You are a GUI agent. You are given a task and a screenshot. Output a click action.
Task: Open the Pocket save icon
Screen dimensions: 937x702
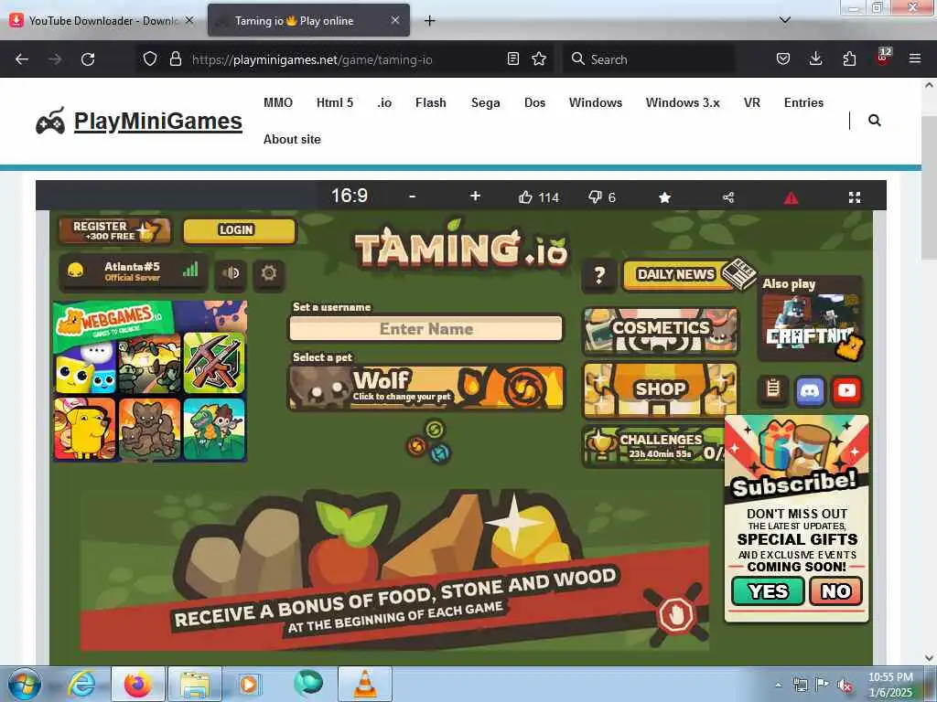coord(783,58)
